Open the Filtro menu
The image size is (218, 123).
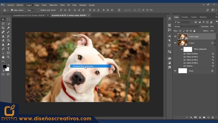click(62, 5)
